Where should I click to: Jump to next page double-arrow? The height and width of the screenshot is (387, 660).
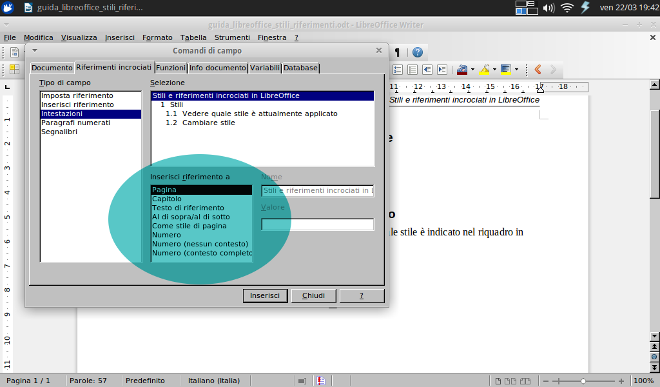tap(654, 367)
